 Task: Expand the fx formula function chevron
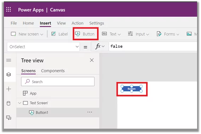pos(103,46)
